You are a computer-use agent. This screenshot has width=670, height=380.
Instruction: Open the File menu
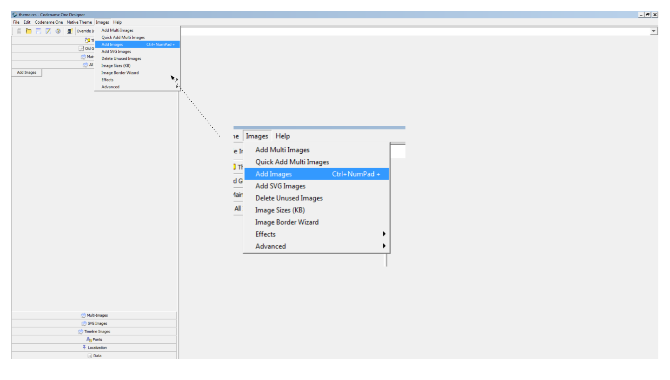pos(16,22)
